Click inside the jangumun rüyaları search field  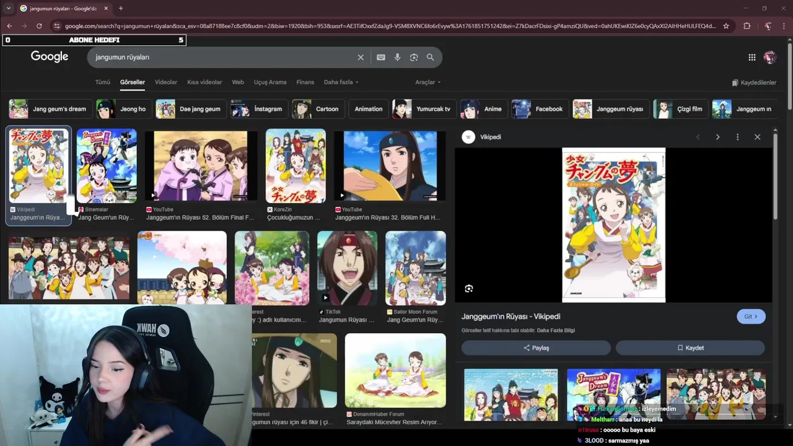coord(223,57)
